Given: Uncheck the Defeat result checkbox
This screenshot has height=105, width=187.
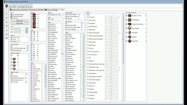Looking at the screenshot, I should coord(12,41).
